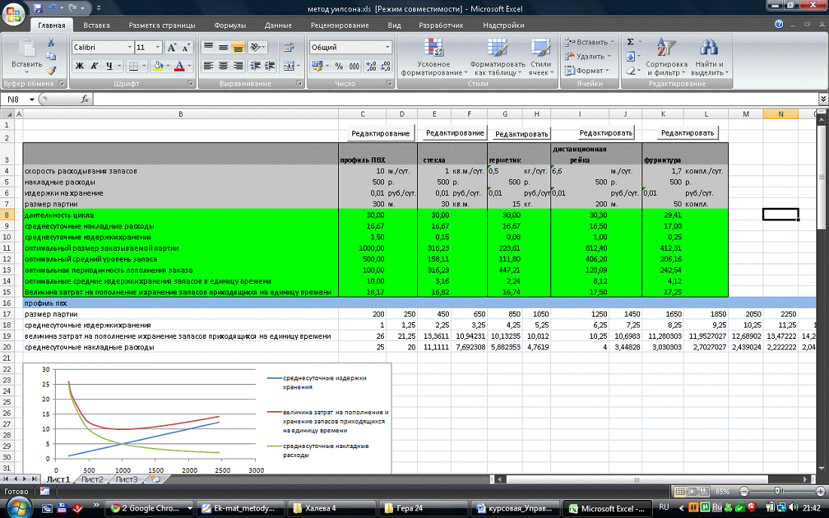Open Google Chrome from the taskbar
829x518 pixels.
coord(147,508)
